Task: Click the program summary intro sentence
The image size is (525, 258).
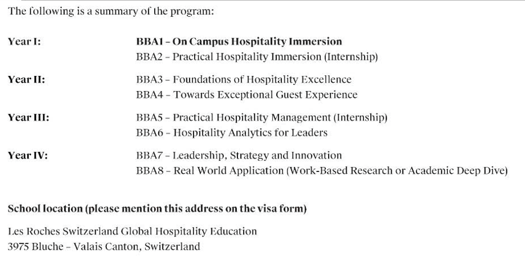Action: pos(110,12)
